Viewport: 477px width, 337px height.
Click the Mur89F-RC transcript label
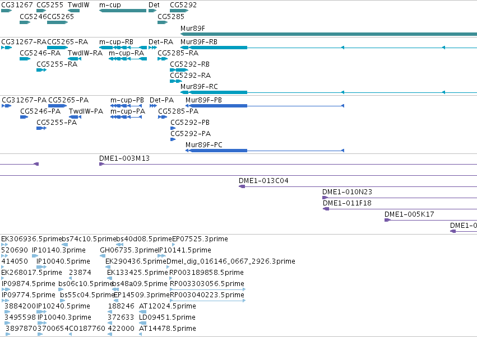point(199,87)
